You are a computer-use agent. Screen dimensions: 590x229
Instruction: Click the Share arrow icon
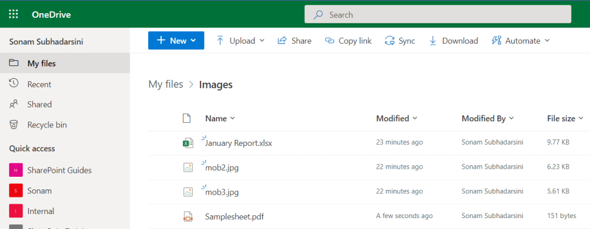282,41
